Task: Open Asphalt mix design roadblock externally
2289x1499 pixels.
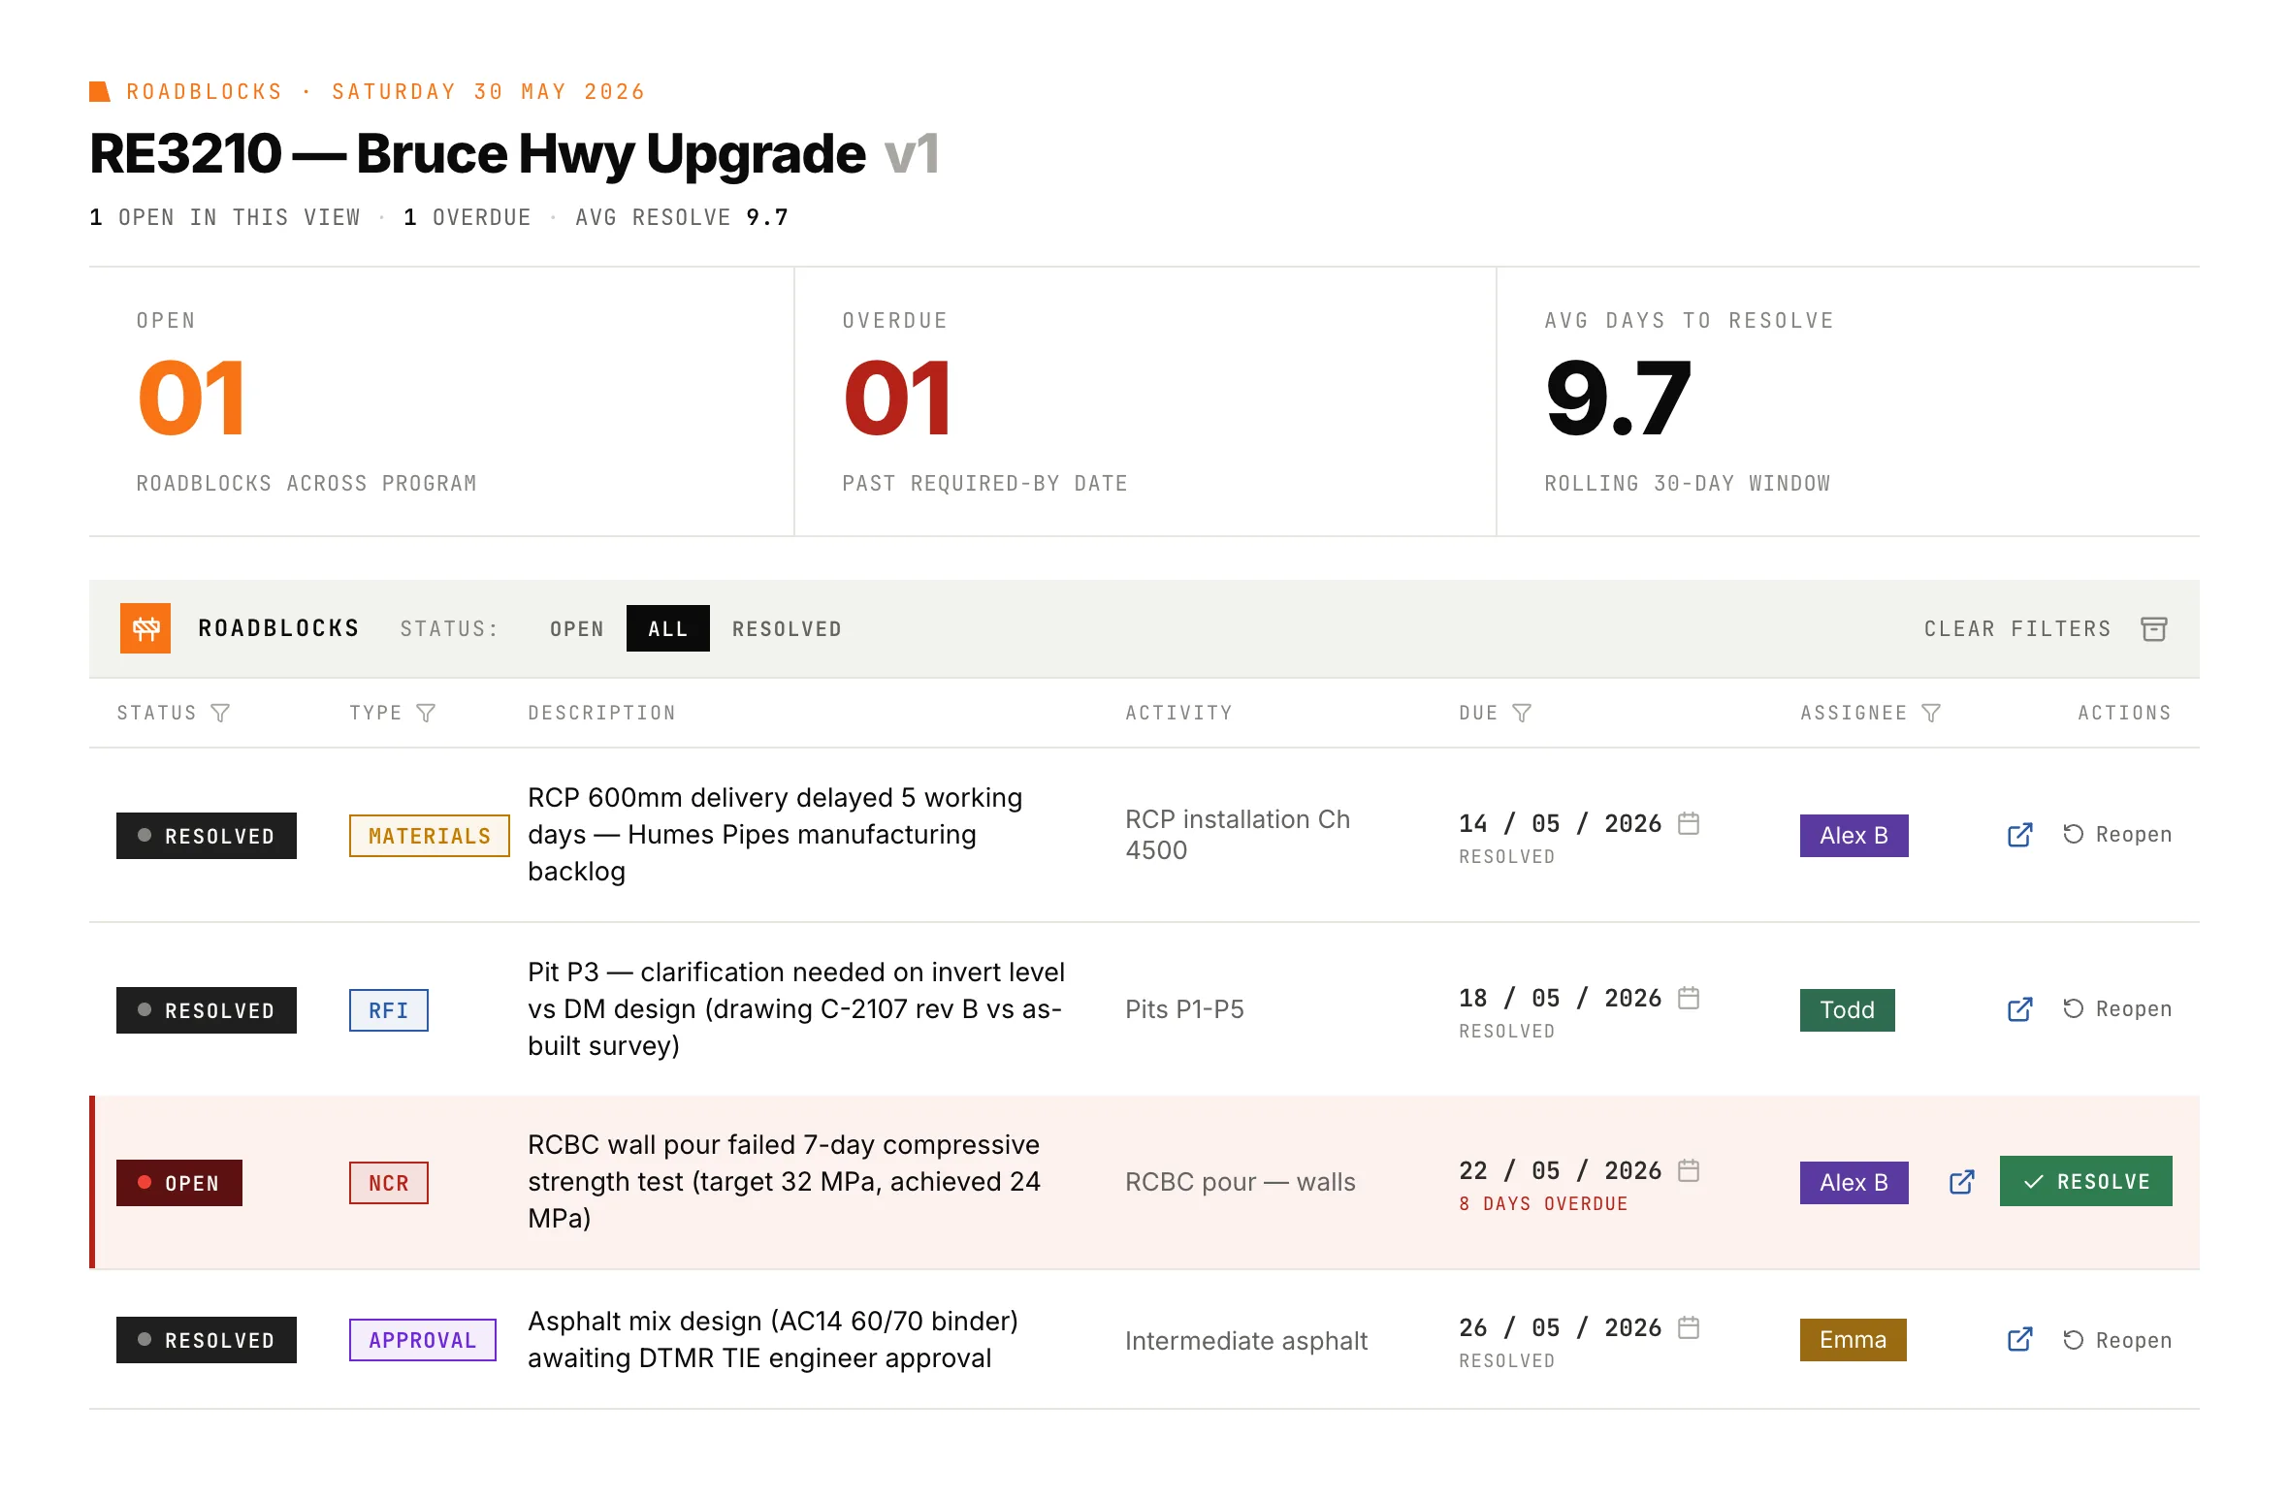Action: tap(2019, 1340)
